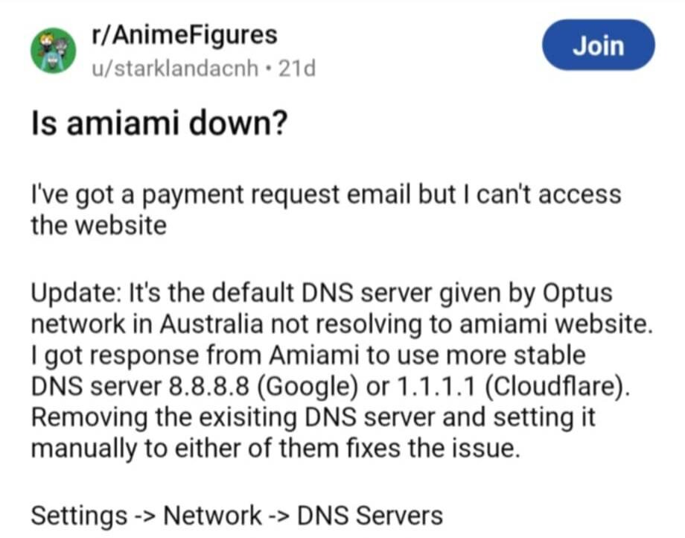The height and width of the screenshot is (538, 685).
Task: Visit the u/starklandacnh user profile
Action: [175, 69]
